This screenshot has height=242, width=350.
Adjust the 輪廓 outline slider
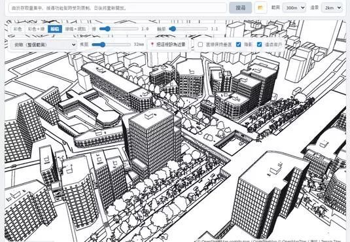pos(188,29)
